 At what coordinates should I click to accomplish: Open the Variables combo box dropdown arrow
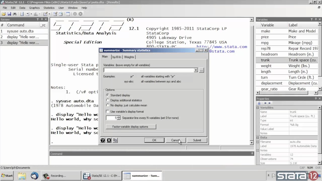pyautogui.click(x=196, y=70)
